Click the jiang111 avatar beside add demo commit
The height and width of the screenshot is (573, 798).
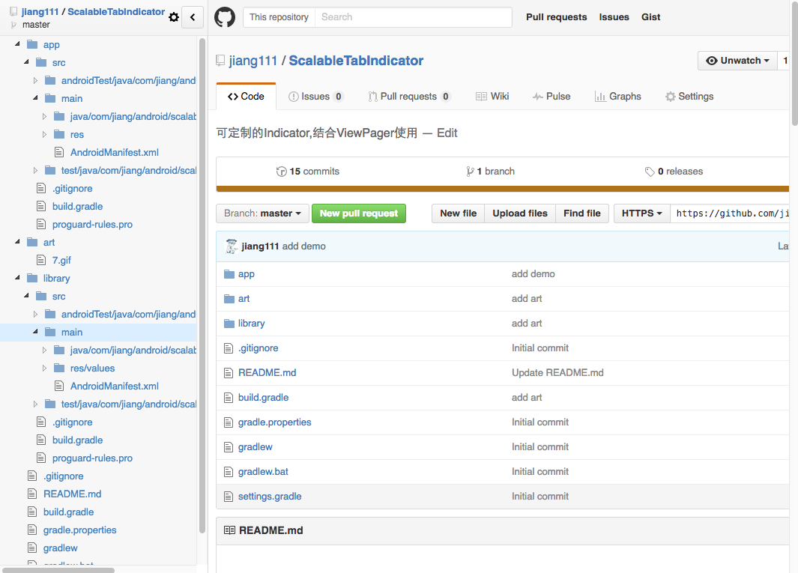[232, 246]
